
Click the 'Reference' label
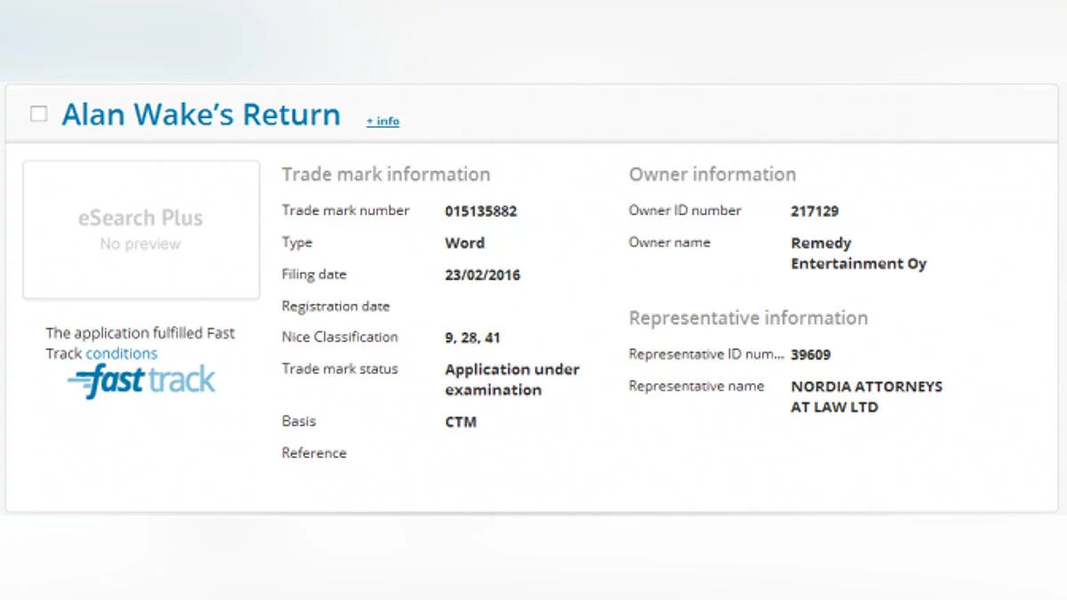314,453
